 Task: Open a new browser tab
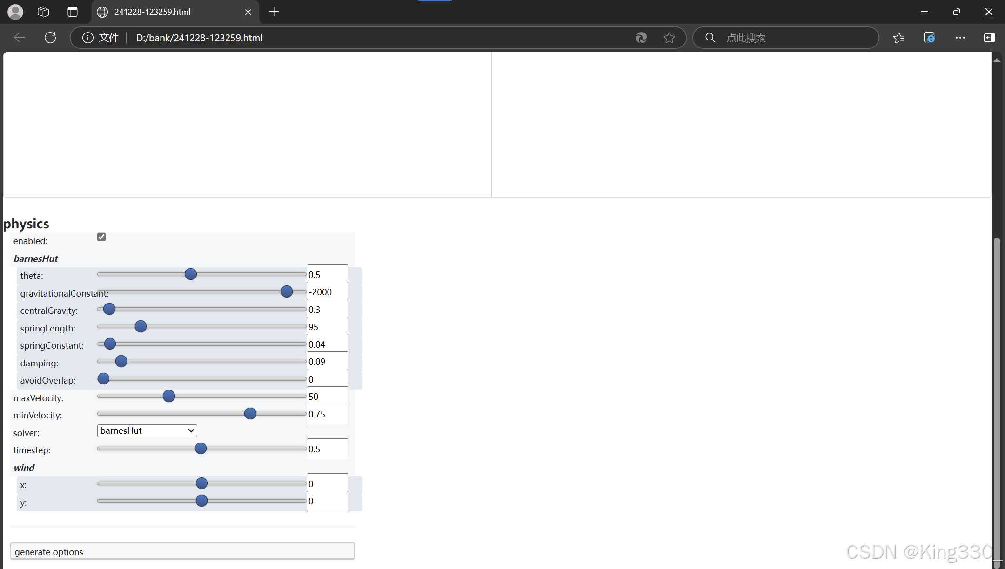click(x=274, y=12)
